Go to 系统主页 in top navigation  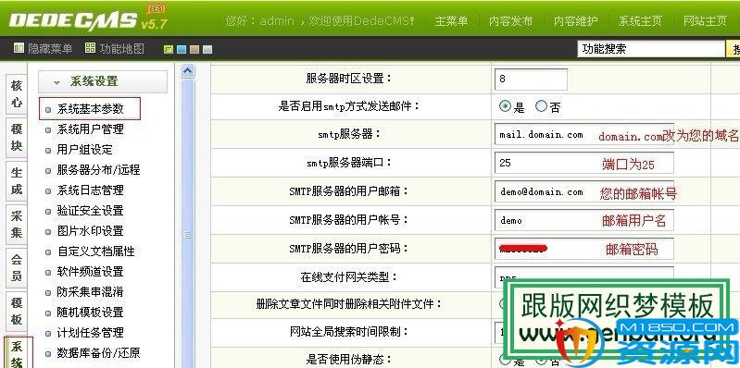click(640, 21)
